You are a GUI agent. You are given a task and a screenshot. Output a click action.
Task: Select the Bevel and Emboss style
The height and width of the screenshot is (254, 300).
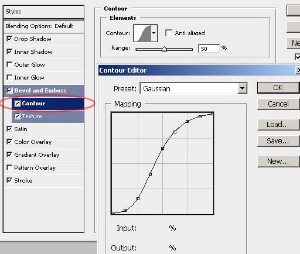pos(44,90)
